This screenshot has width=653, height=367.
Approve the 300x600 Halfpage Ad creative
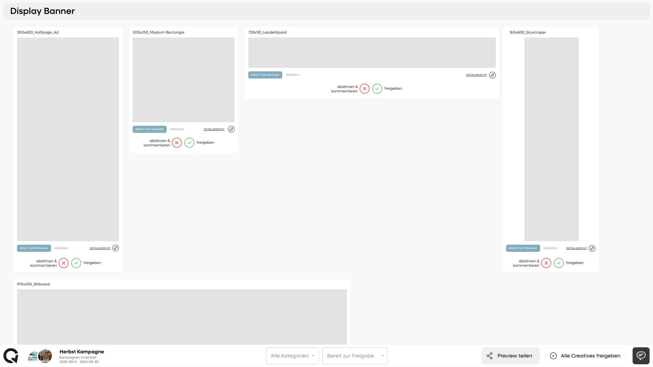[x=76, y=263]
